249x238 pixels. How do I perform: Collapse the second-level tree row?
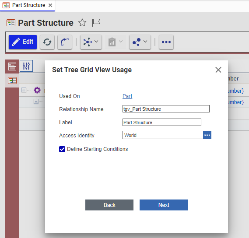(36, 101)
